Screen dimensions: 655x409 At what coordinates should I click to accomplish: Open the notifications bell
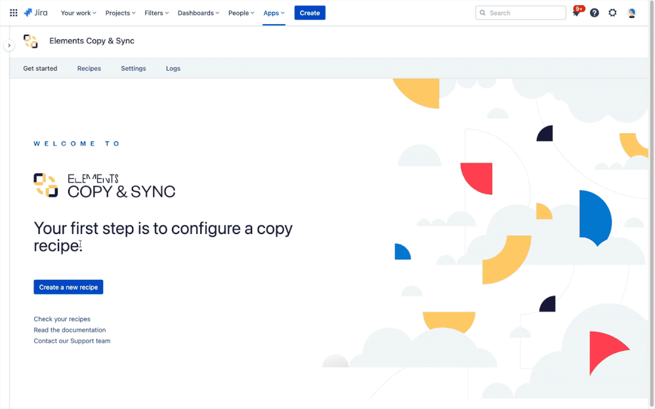(x=576, y=13)
